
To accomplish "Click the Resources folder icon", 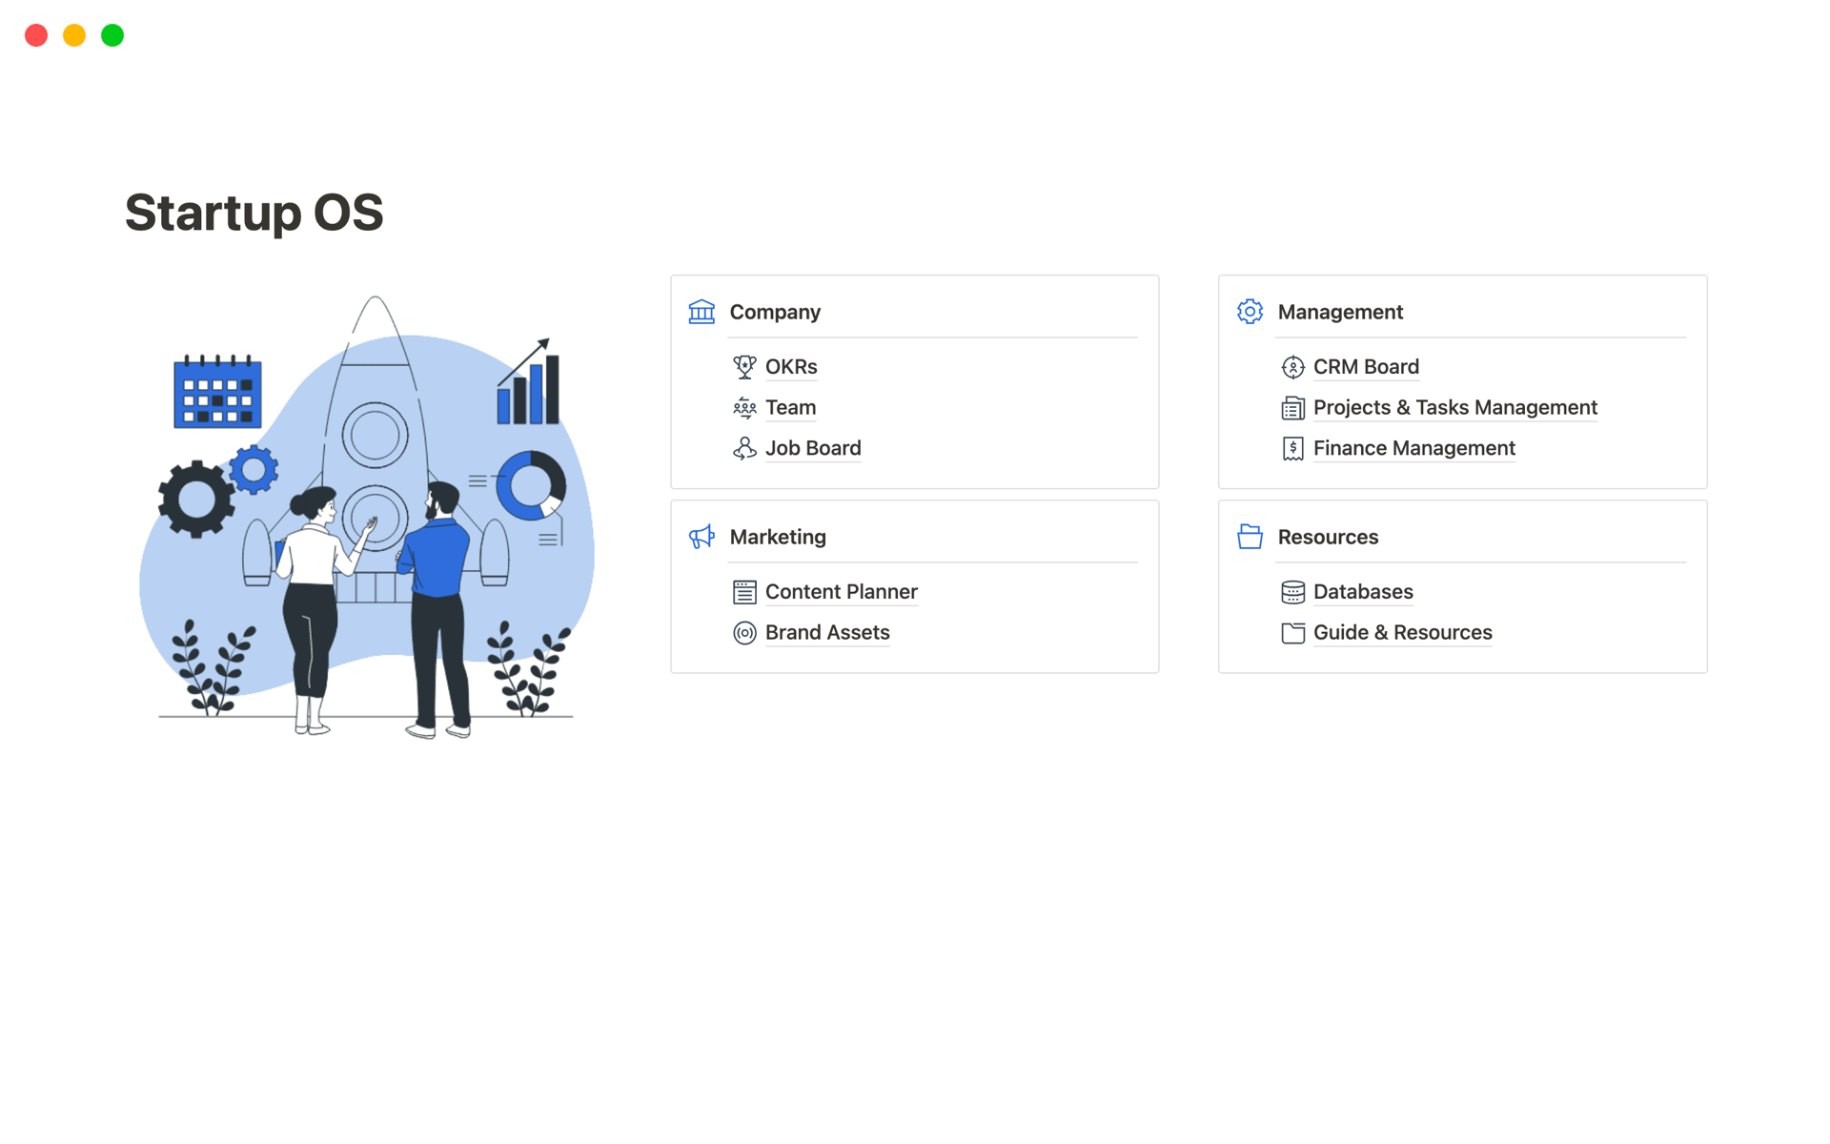I will point(1250,537).
